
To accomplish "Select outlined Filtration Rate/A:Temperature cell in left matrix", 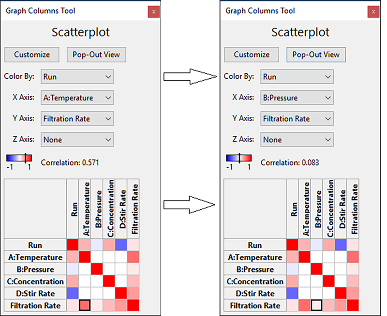I will coord(85,305).
